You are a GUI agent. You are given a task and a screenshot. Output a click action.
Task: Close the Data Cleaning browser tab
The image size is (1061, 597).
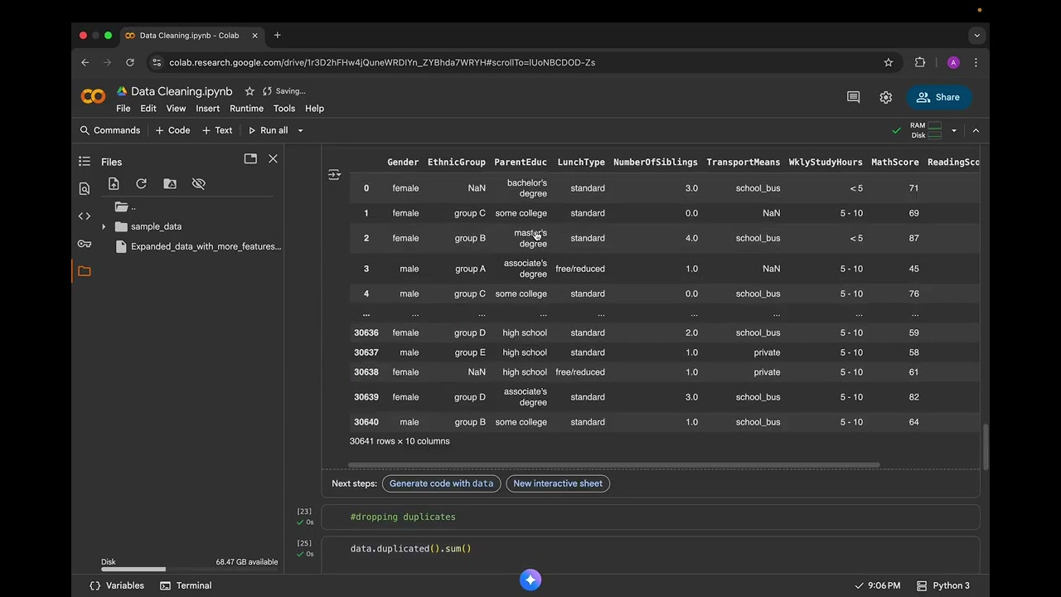pyautogui.click(x=254, y=36)
